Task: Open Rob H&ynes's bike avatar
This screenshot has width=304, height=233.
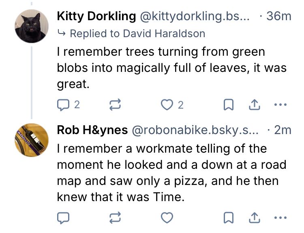Action: [32, 140]
